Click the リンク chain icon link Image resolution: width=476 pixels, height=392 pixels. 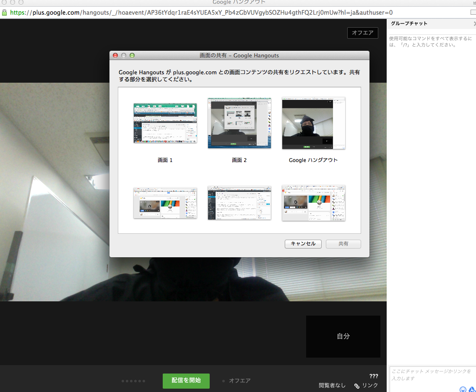pyautogui.click(x=366, y=386)
